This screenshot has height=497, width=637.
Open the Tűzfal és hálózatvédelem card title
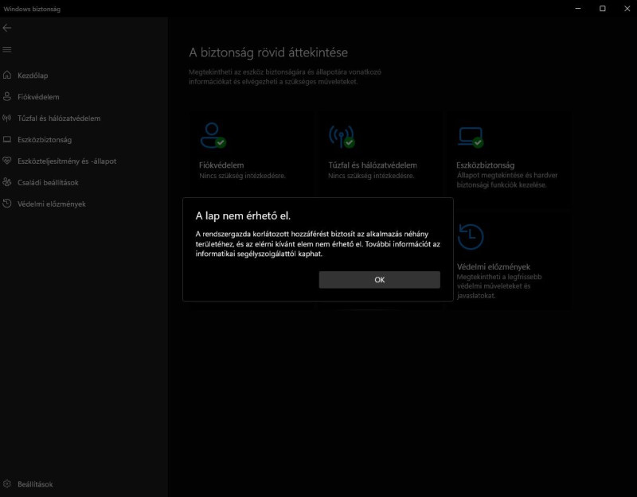pos(373,165)
